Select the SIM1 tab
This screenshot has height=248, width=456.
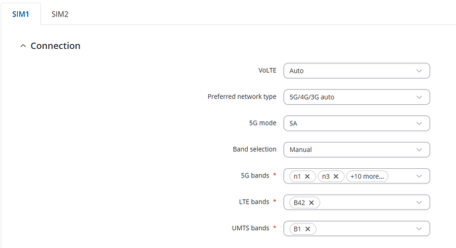click(x=20, y=15)
